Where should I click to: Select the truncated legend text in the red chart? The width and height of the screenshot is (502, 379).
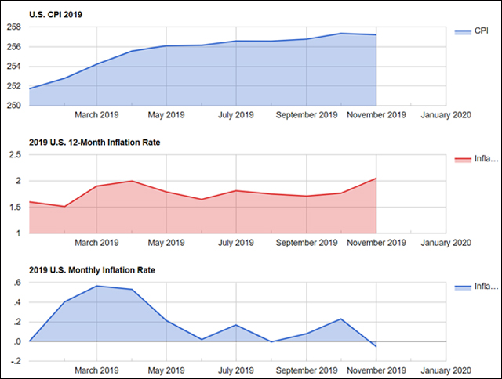(x=486, y=159)
